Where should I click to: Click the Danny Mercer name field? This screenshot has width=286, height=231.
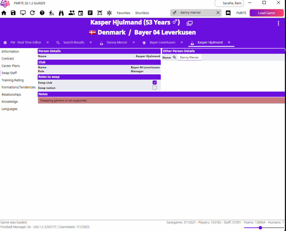click(189, 58)
